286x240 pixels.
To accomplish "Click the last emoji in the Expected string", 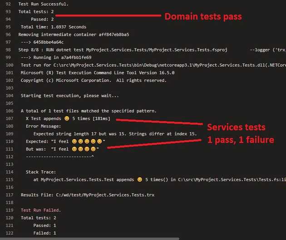I will point(100,142).
